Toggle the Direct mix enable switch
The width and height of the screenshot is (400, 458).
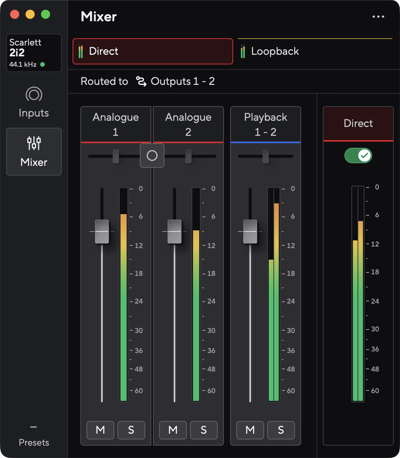(358, 155)
